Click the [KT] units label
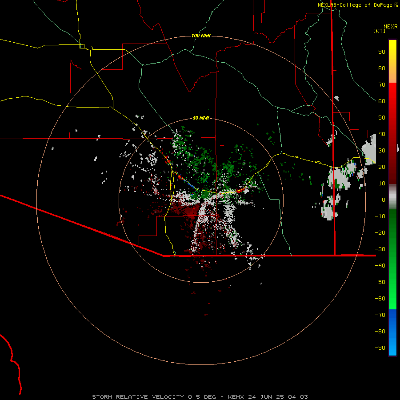 coord(380,31)
